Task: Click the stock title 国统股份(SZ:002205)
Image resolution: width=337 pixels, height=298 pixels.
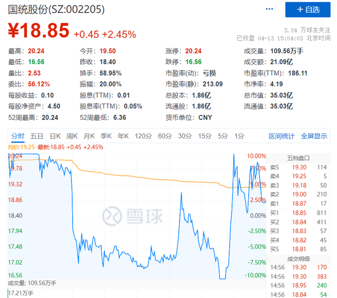Action: click(x=56, y=9)
